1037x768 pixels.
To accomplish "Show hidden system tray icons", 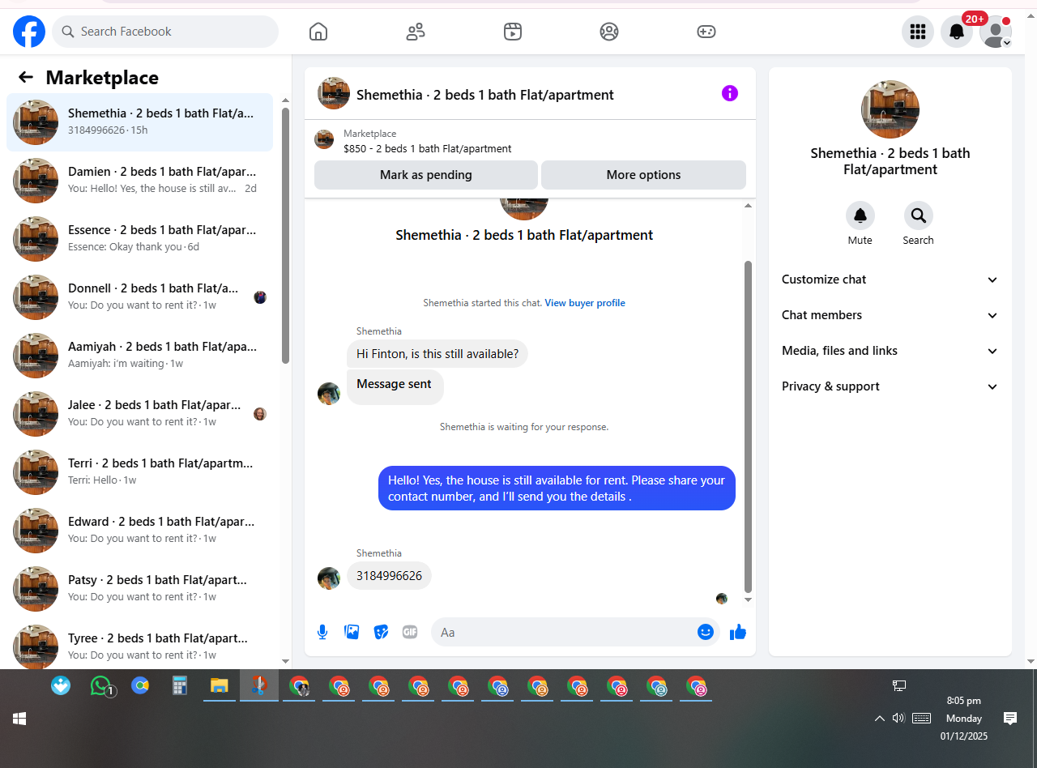I will [x=879, y=718].
